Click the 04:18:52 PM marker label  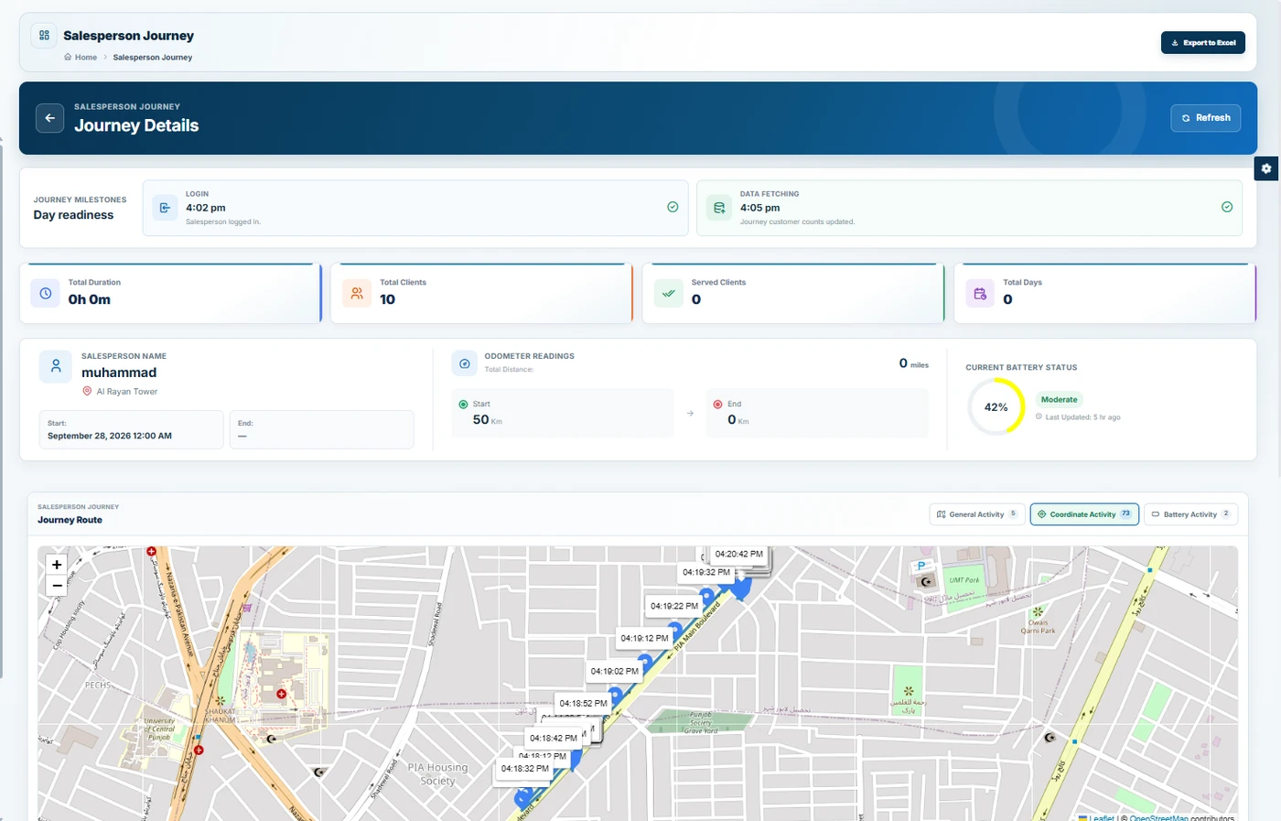point(583,704)
